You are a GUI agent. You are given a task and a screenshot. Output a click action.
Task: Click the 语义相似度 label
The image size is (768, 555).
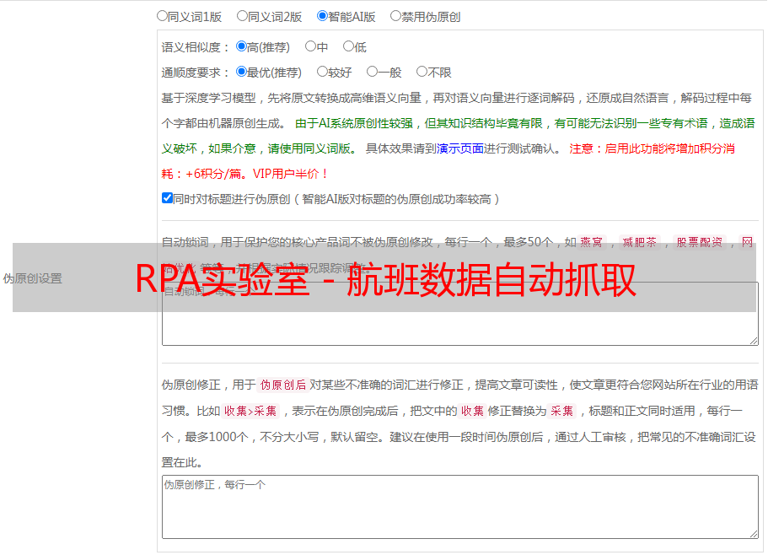point(196,47)
